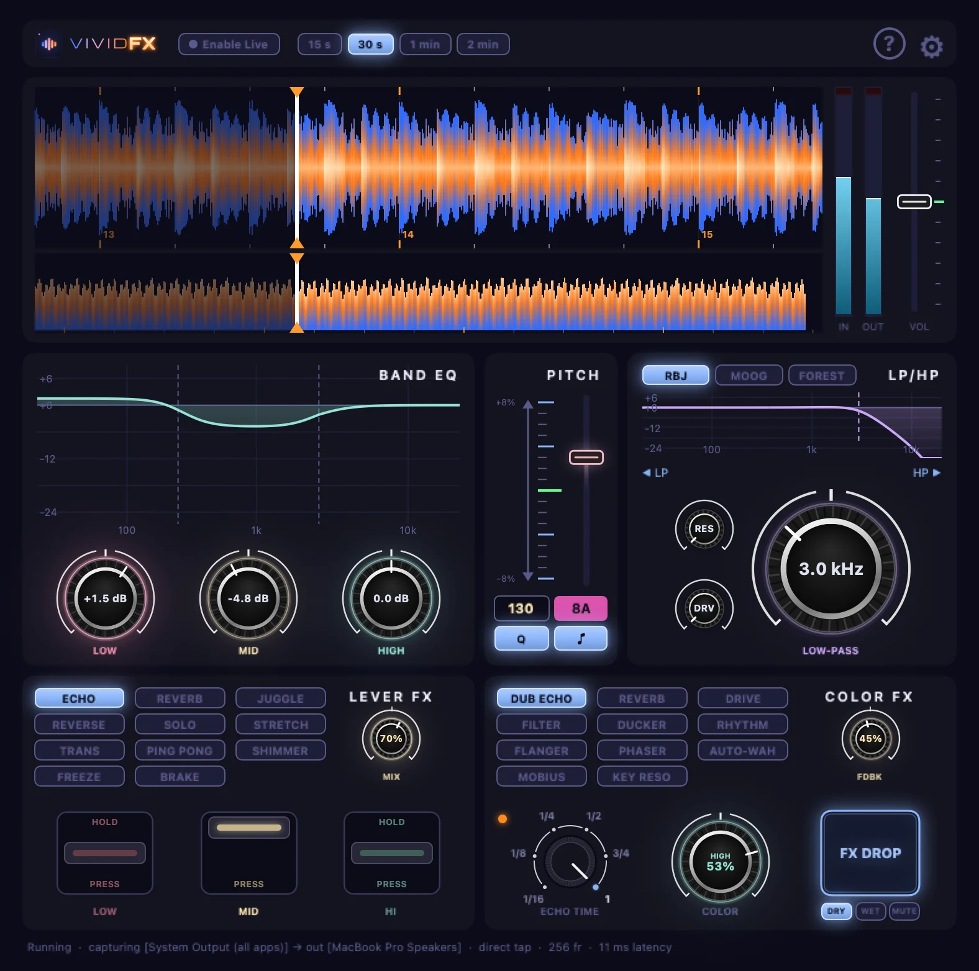Select STRETCH lever effect
This screenshot has height=971, width=979.
280,724
